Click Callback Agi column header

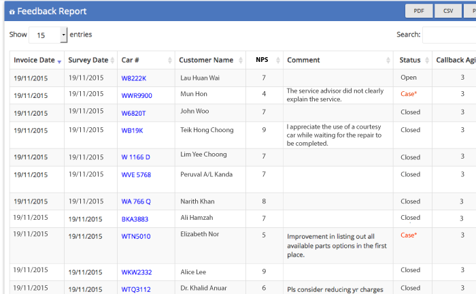click(x=456, y=60)
